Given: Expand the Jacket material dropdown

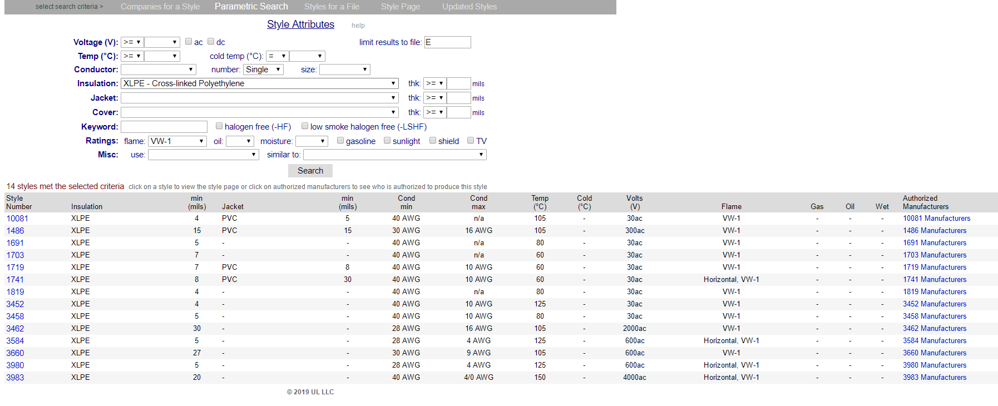Looking at the screenshot, I should pos(259,98).
